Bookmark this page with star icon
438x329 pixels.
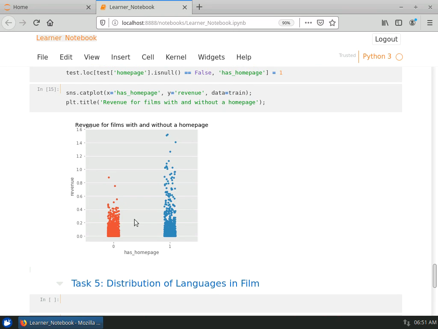click(x=332, y=23)
